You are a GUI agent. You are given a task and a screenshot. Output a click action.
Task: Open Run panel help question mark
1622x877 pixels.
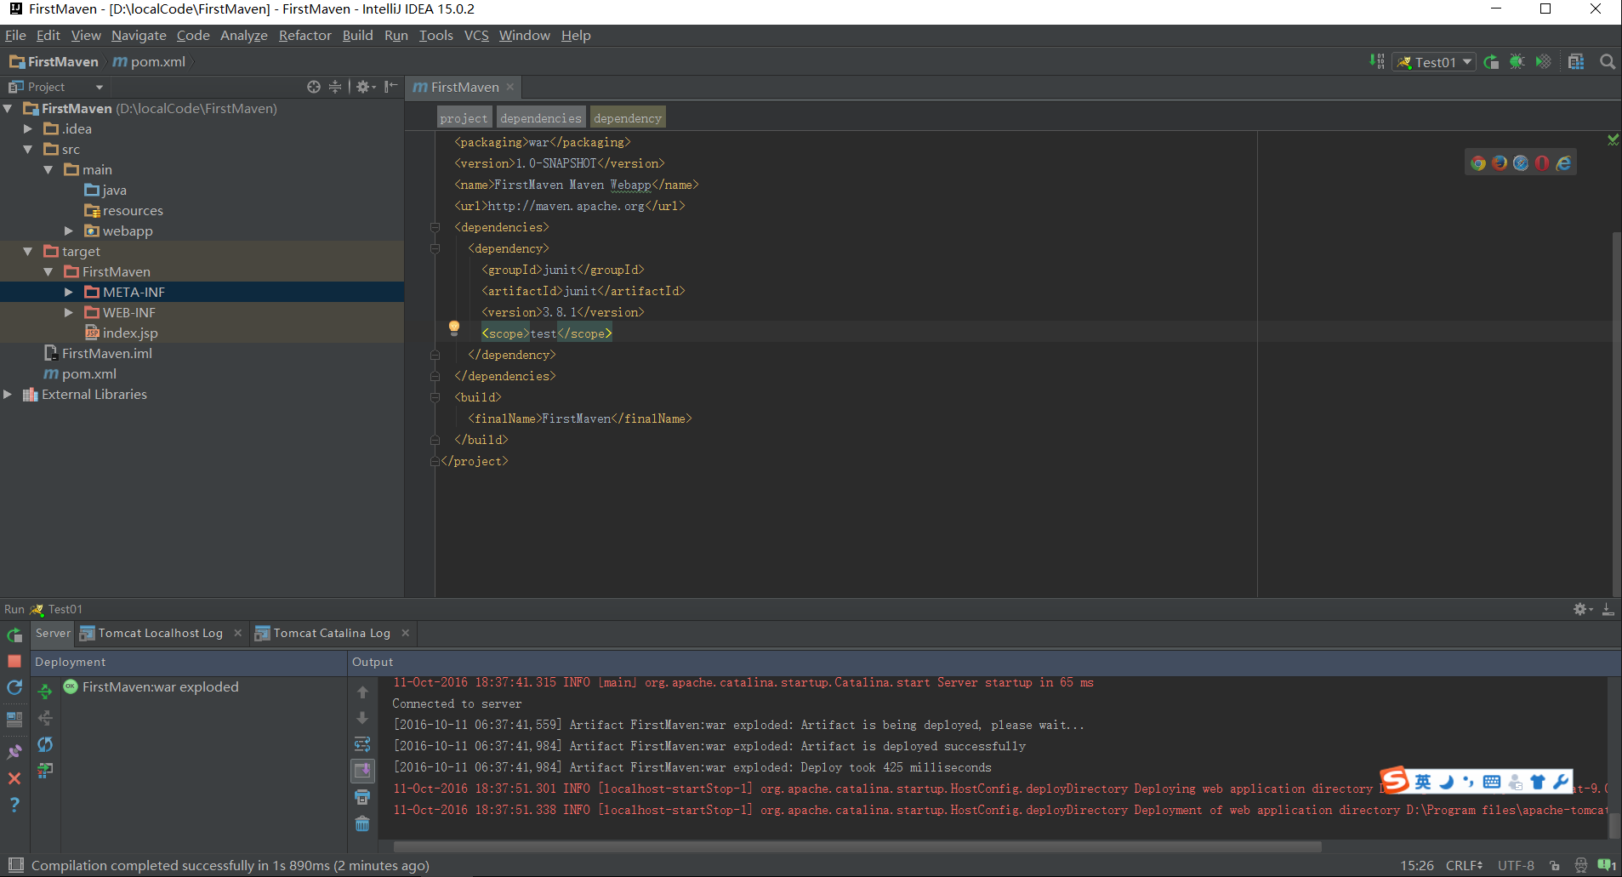pos(14,805)
